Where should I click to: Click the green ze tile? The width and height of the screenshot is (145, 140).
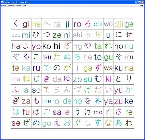click(x=57, y=35)
